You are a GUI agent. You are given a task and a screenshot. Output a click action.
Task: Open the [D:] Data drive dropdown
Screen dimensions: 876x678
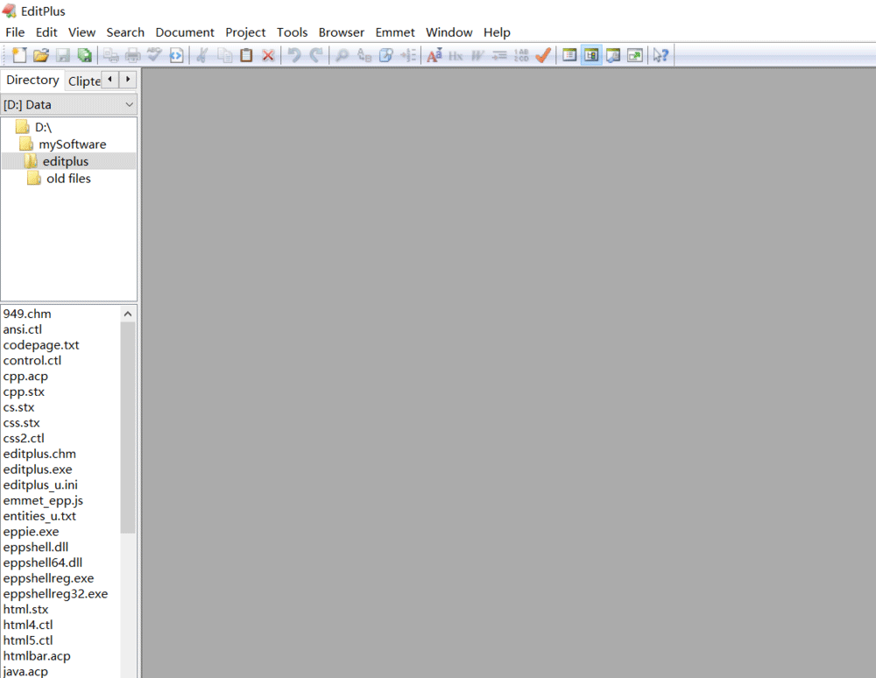[68, 104]
